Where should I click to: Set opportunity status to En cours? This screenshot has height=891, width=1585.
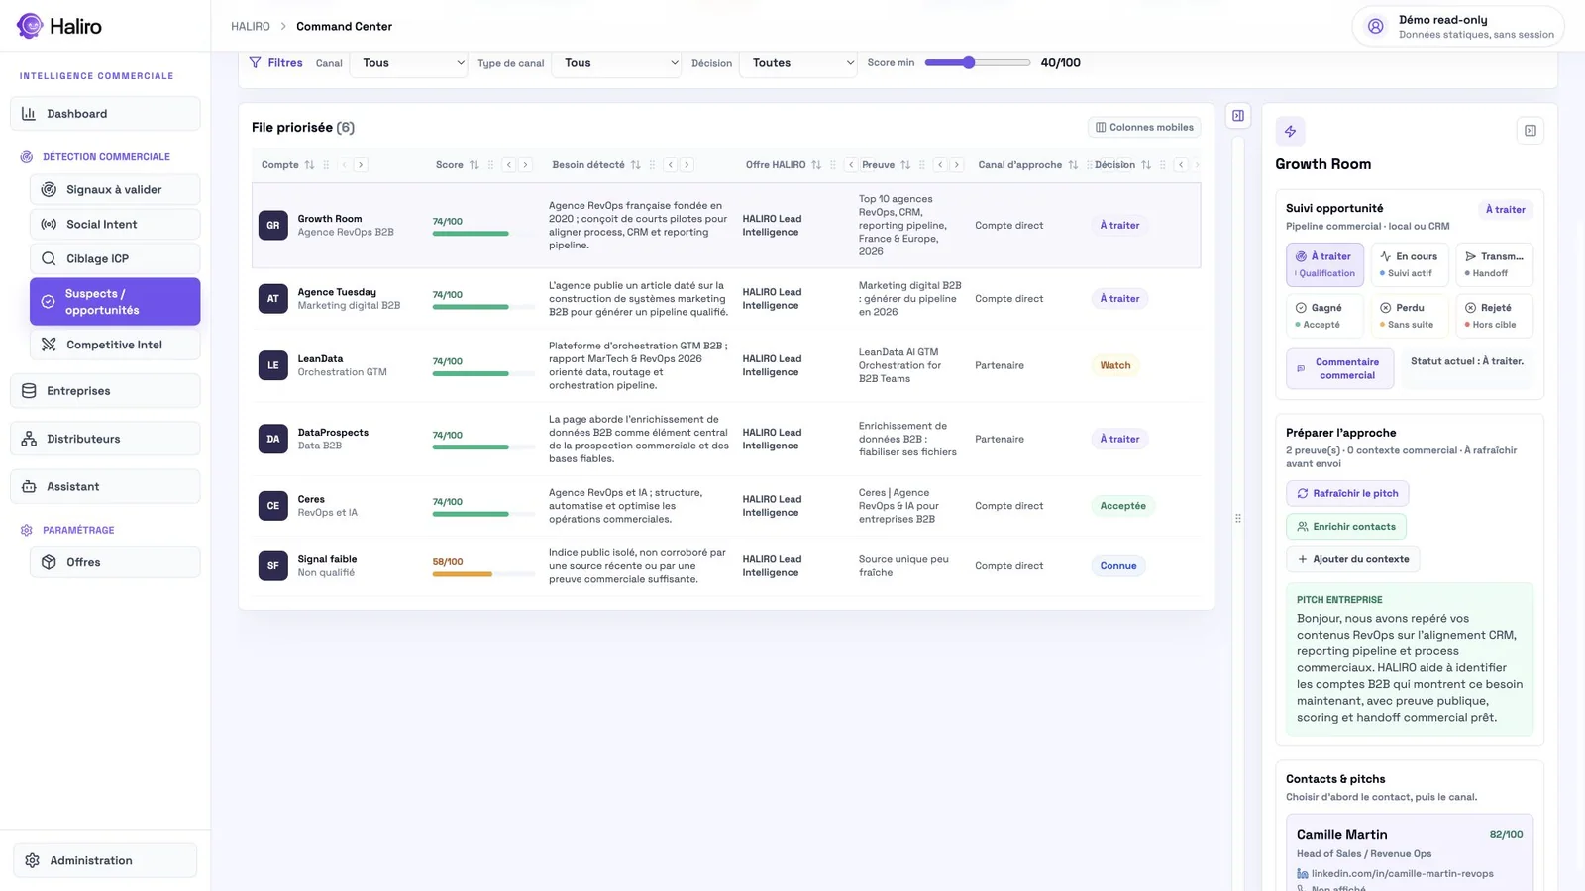click(1410, 264)
